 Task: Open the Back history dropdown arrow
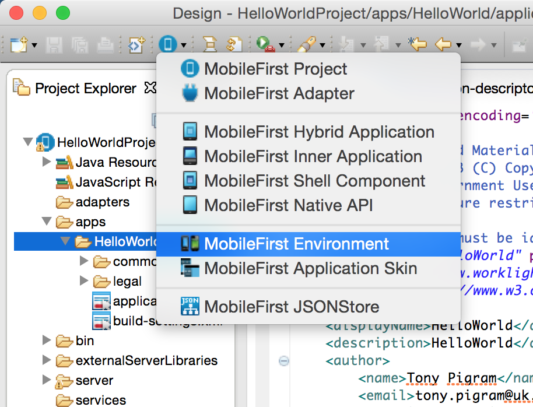pos(459,45)
